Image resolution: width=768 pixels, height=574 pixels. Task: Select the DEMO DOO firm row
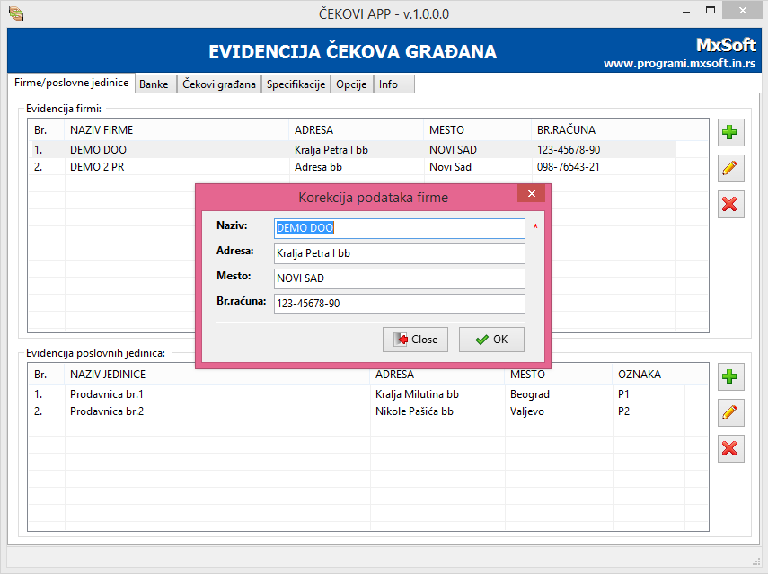[353, 150]
